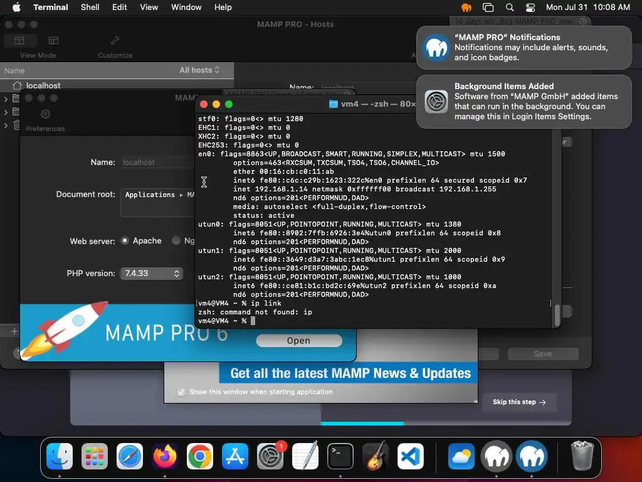The width and height of the screenshot is (642, 482).
Task: Launch GarageBand from the Dock
Action: tap(375, 456)
